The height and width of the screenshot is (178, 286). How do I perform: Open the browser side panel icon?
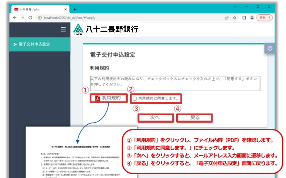coord(244,18)
